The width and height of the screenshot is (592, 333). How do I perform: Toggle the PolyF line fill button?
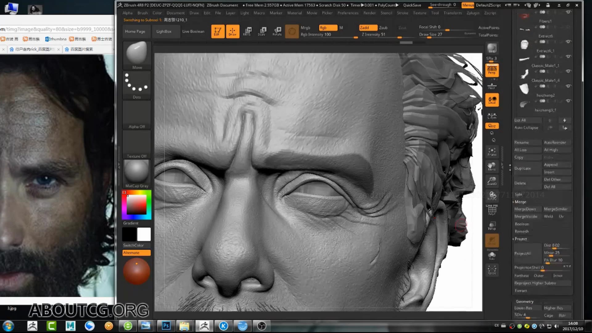tap(492, 210)
